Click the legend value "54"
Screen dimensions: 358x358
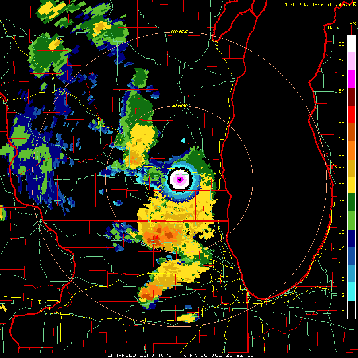click(342, 91)
